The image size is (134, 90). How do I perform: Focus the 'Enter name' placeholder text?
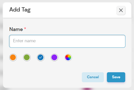(24, 41)
